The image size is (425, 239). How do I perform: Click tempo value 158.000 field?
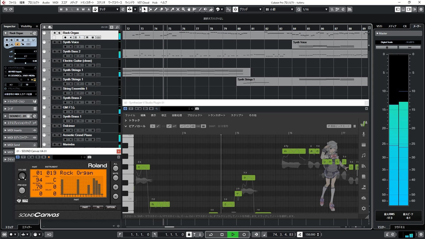pyautogui.click(x=310, y=235)
